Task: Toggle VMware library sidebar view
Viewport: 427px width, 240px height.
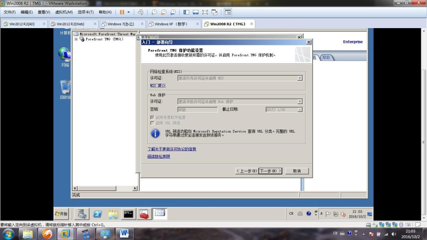Action: pos(186,12)
